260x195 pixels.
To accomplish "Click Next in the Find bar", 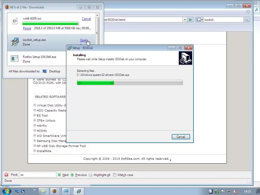I will [65, 175].
